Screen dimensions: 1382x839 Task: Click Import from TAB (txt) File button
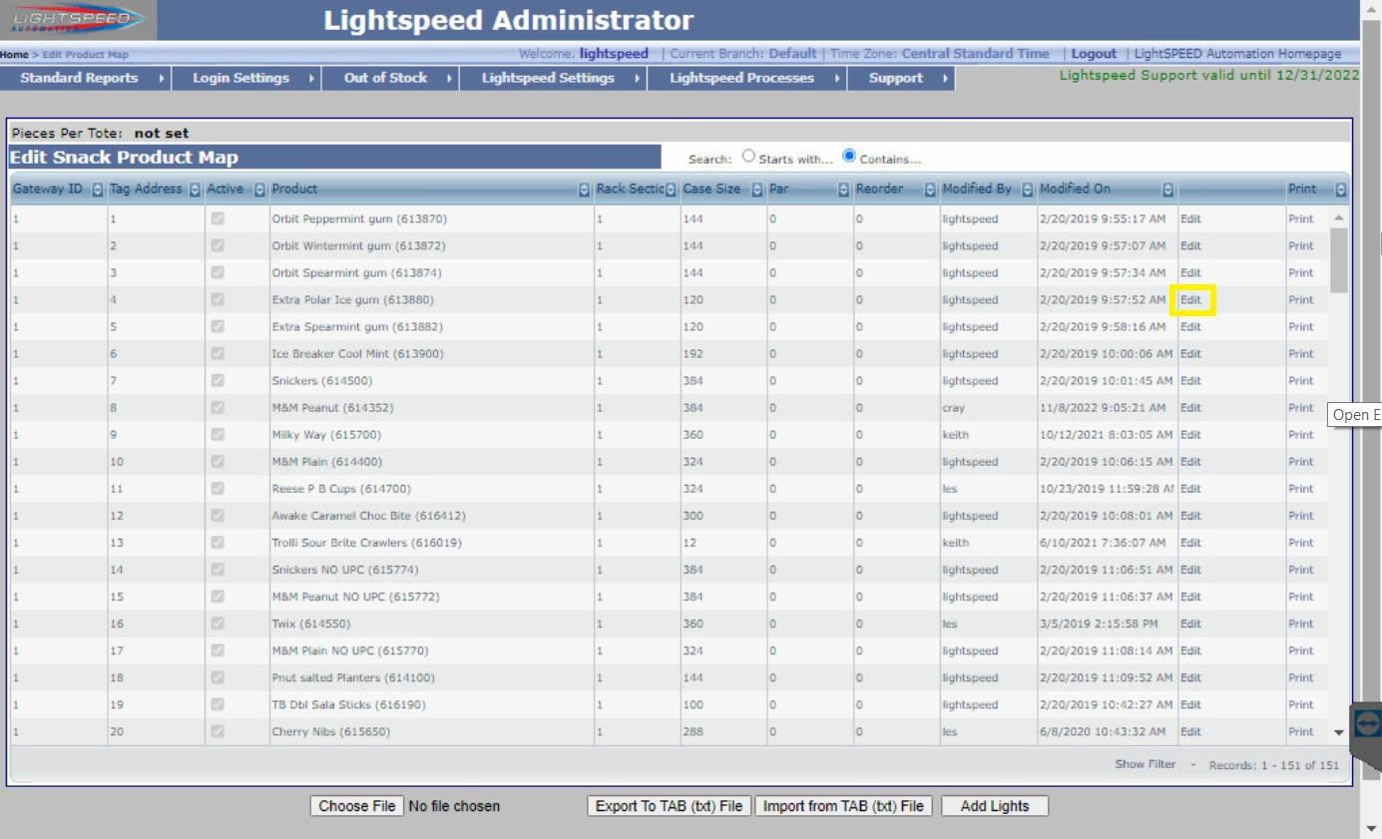[x=843, y=806]
